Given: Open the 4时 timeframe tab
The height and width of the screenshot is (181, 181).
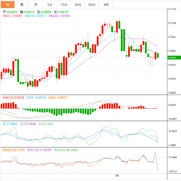Looking at the screenshot, I should click(106, 5).
